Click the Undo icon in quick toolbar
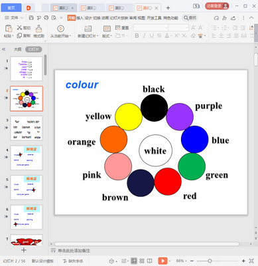Viewport: 258px width, 266px height. tap(39, 18)
